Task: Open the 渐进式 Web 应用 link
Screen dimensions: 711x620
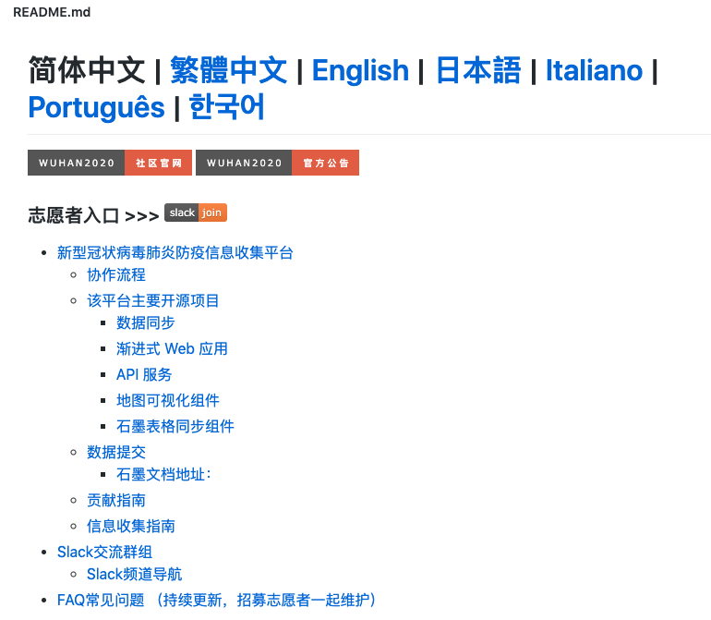Action: click(172, 348)
